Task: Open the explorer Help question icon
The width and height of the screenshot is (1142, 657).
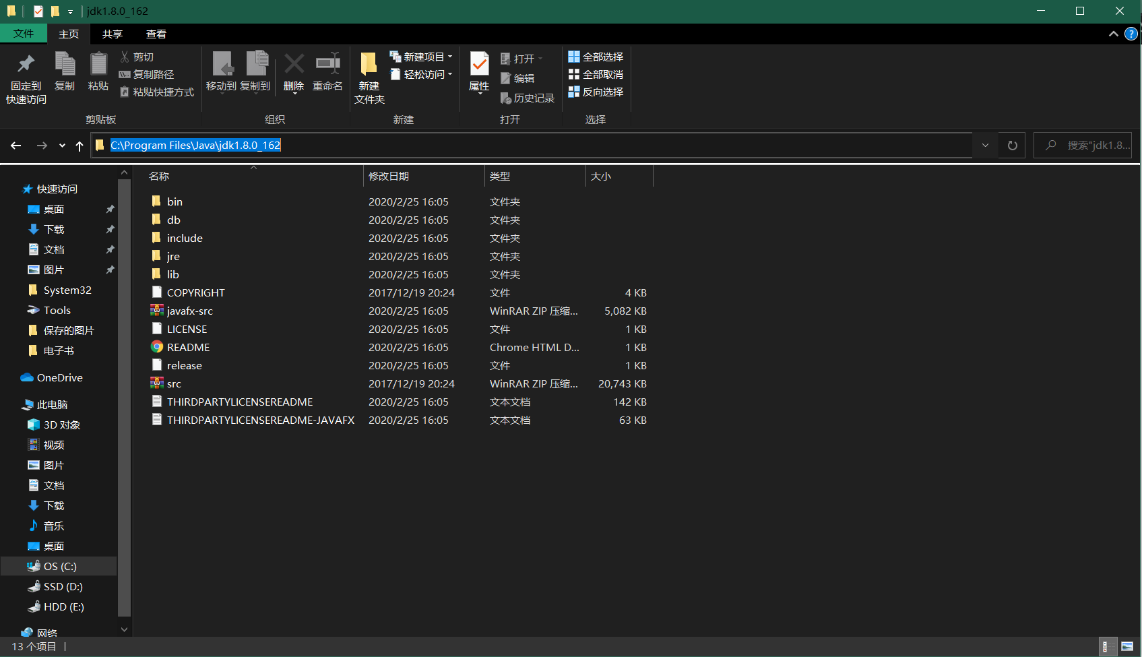Action: point(1131,34)
